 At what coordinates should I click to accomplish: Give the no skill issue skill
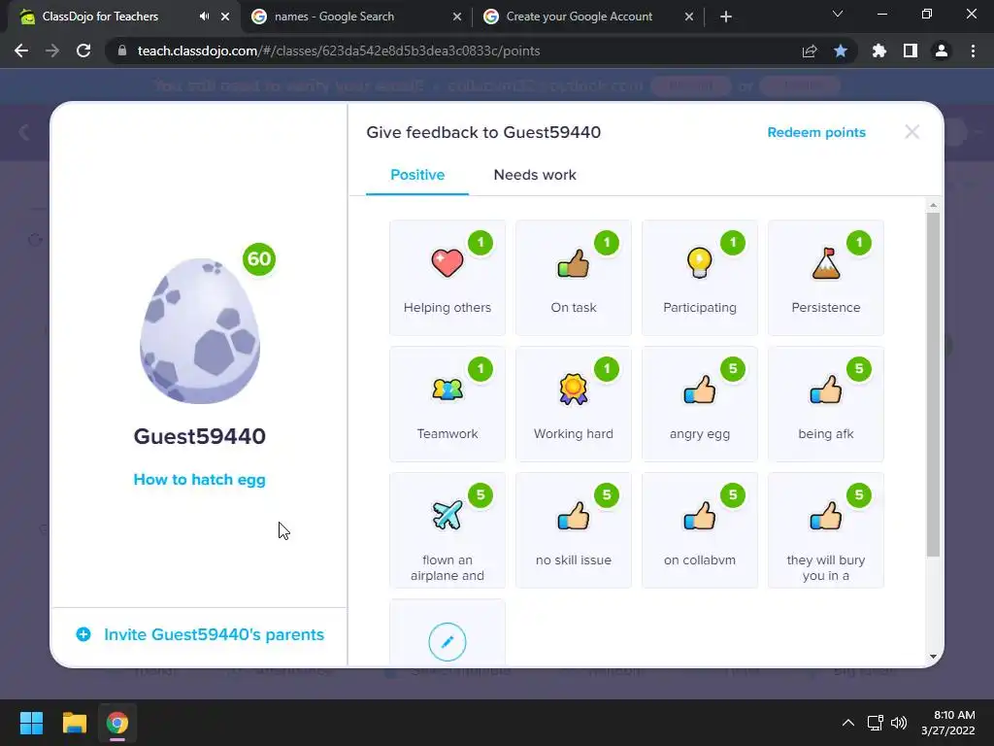[573, 530]
